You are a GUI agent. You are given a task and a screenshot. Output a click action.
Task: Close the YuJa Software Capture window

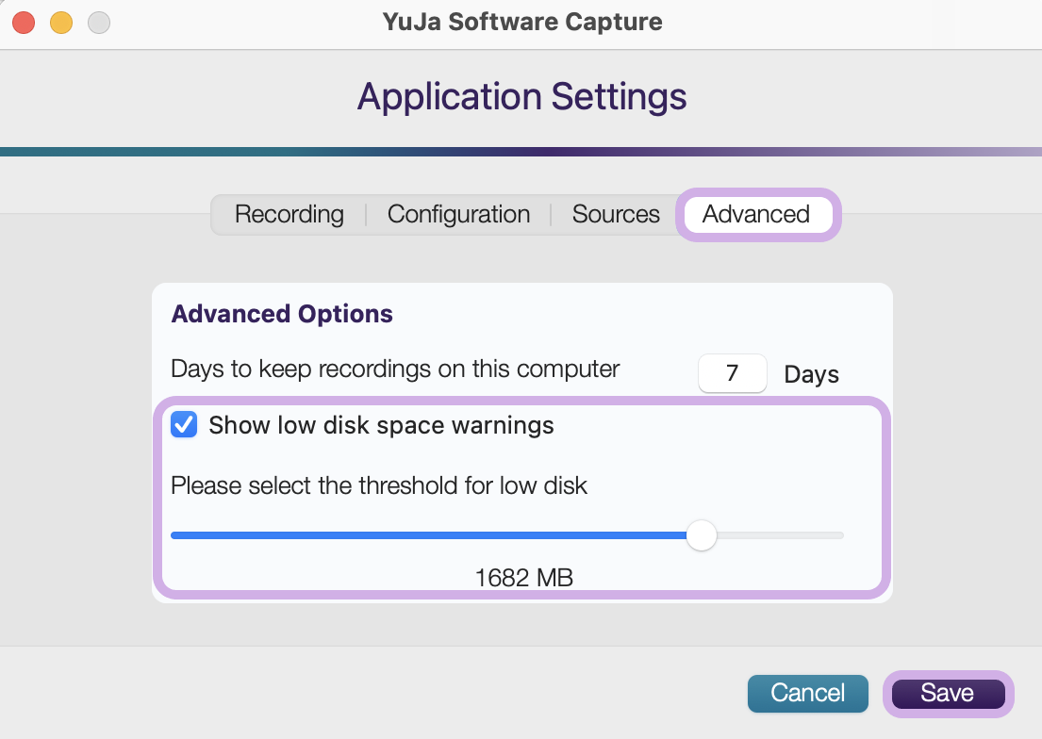pyautogui.click(x=24, y=23)
